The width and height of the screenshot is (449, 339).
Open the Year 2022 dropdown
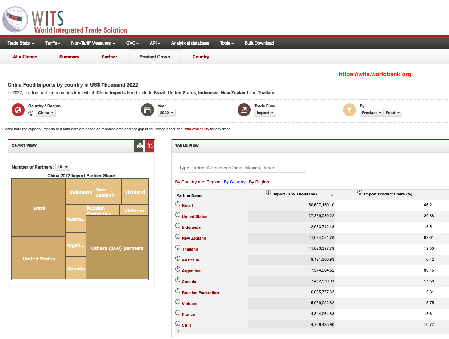(x=166, y=113)
